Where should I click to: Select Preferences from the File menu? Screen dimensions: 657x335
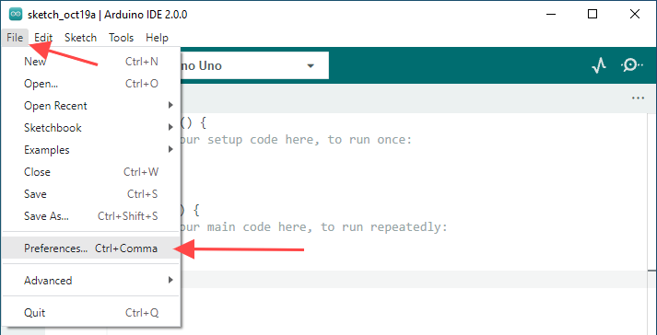click(x=91, y=248)
